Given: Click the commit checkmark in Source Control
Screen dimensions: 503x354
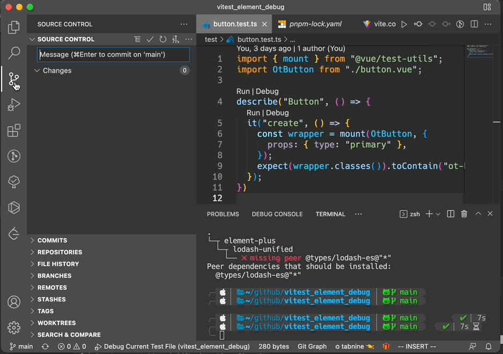Looking at the screenshot, I should (x=150, y=39).
